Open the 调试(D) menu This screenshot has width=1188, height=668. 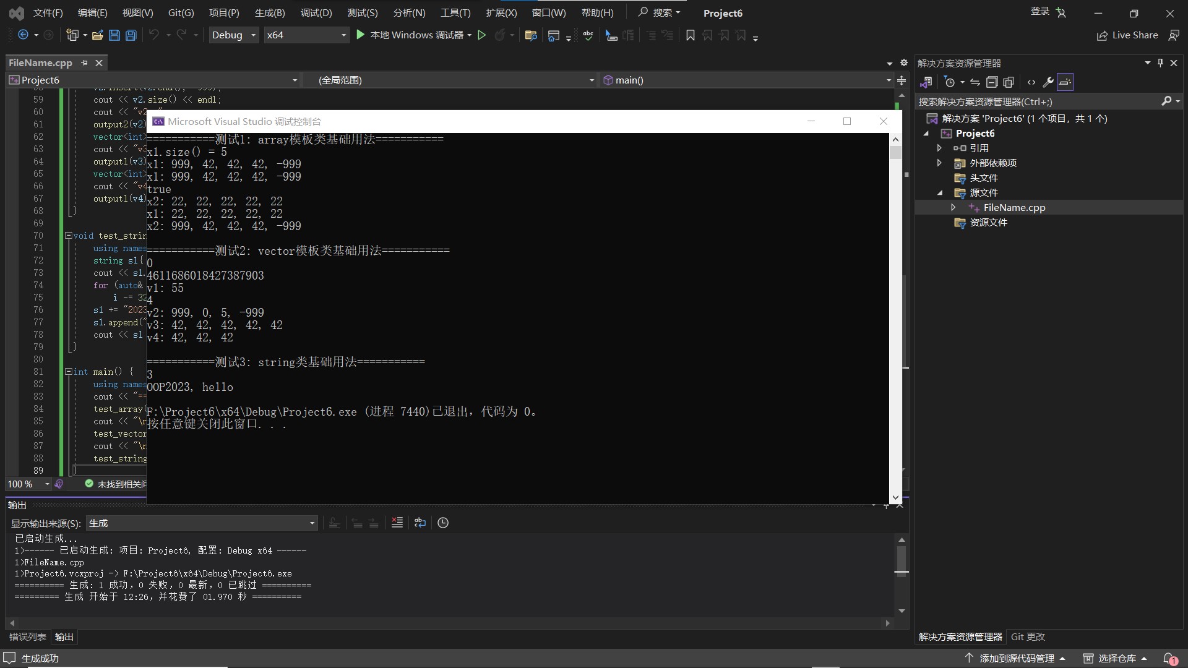(x=316, y=13)
